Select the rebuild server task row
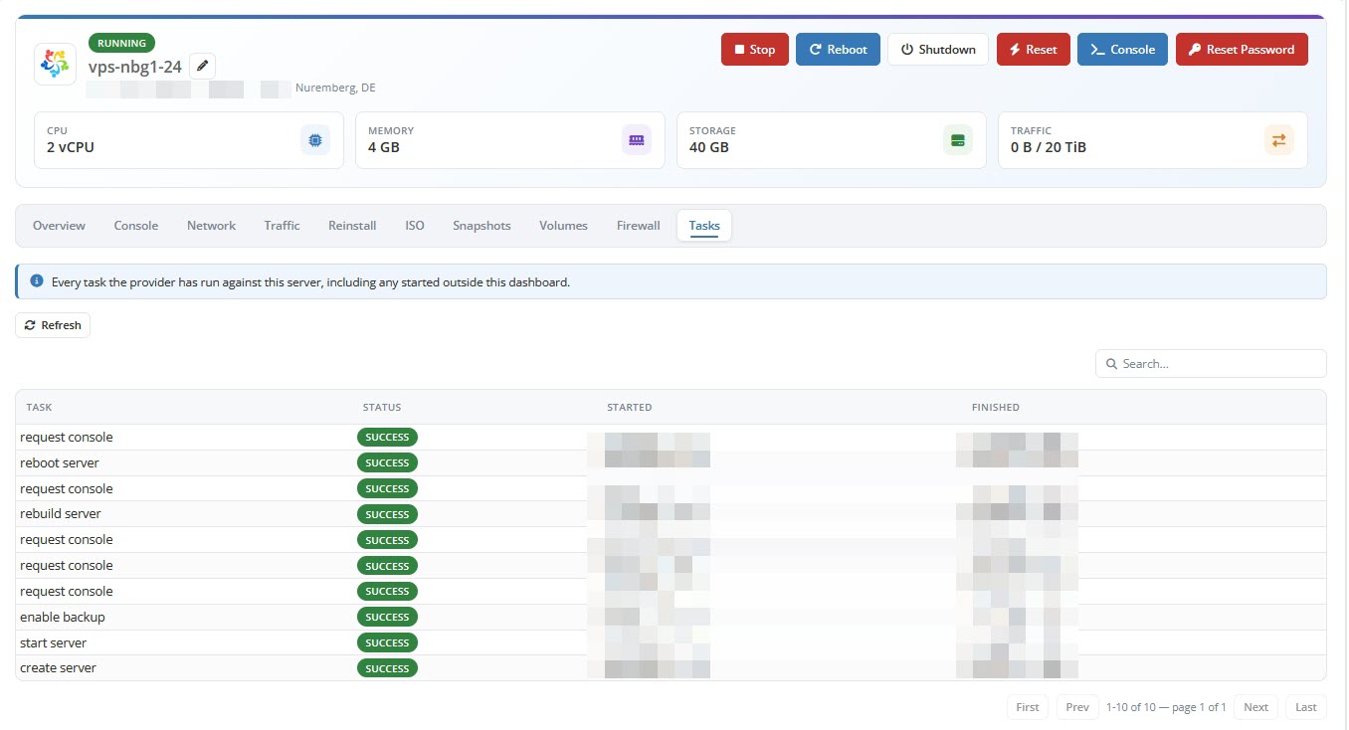The height and width of the screenshot is (730, 1349). tap(671, 514)
